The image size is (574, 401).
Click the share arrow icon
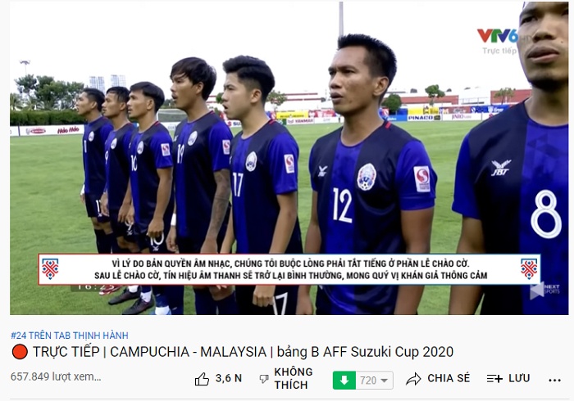(413, 379)
